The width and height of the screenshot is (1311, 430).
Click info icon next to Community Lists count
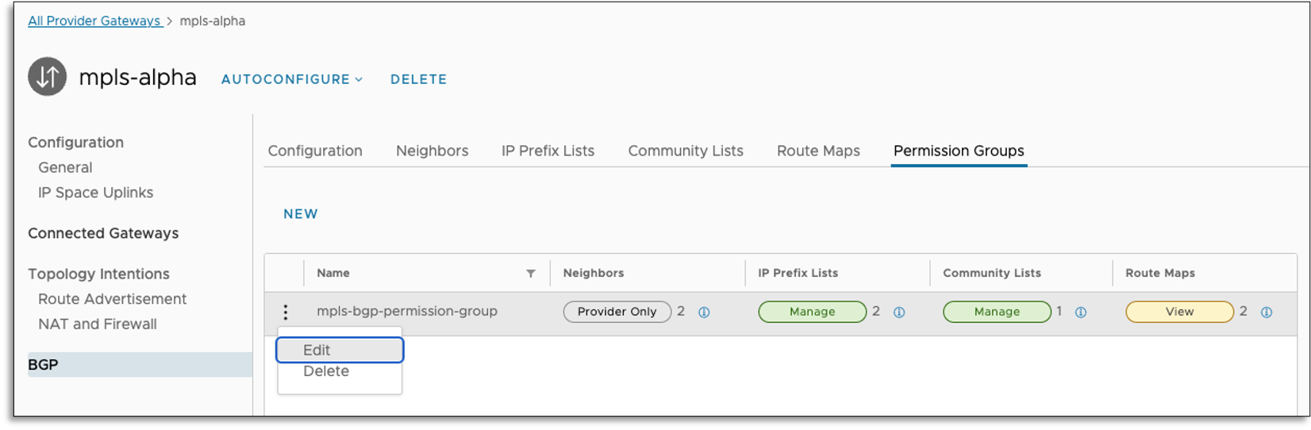(x=1081, y=313)
